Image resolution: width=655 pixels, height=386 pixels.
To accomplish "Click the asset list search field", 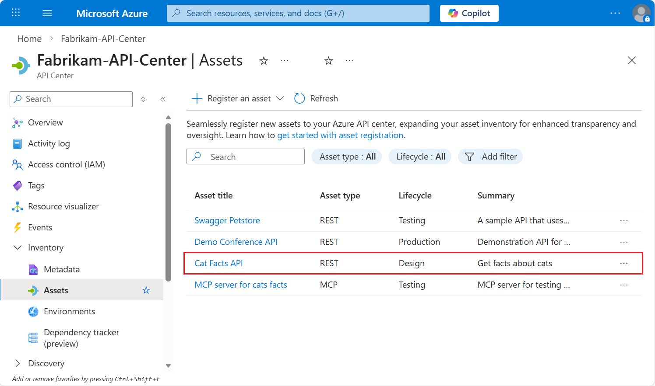I will pos(245,156).
